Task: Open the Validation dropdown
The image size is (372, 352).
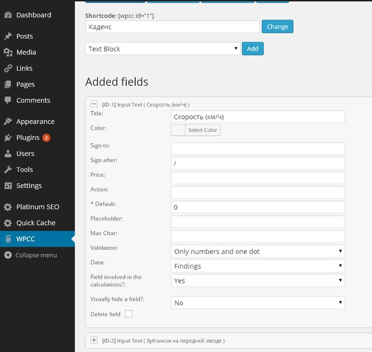Action: (257, 251)
